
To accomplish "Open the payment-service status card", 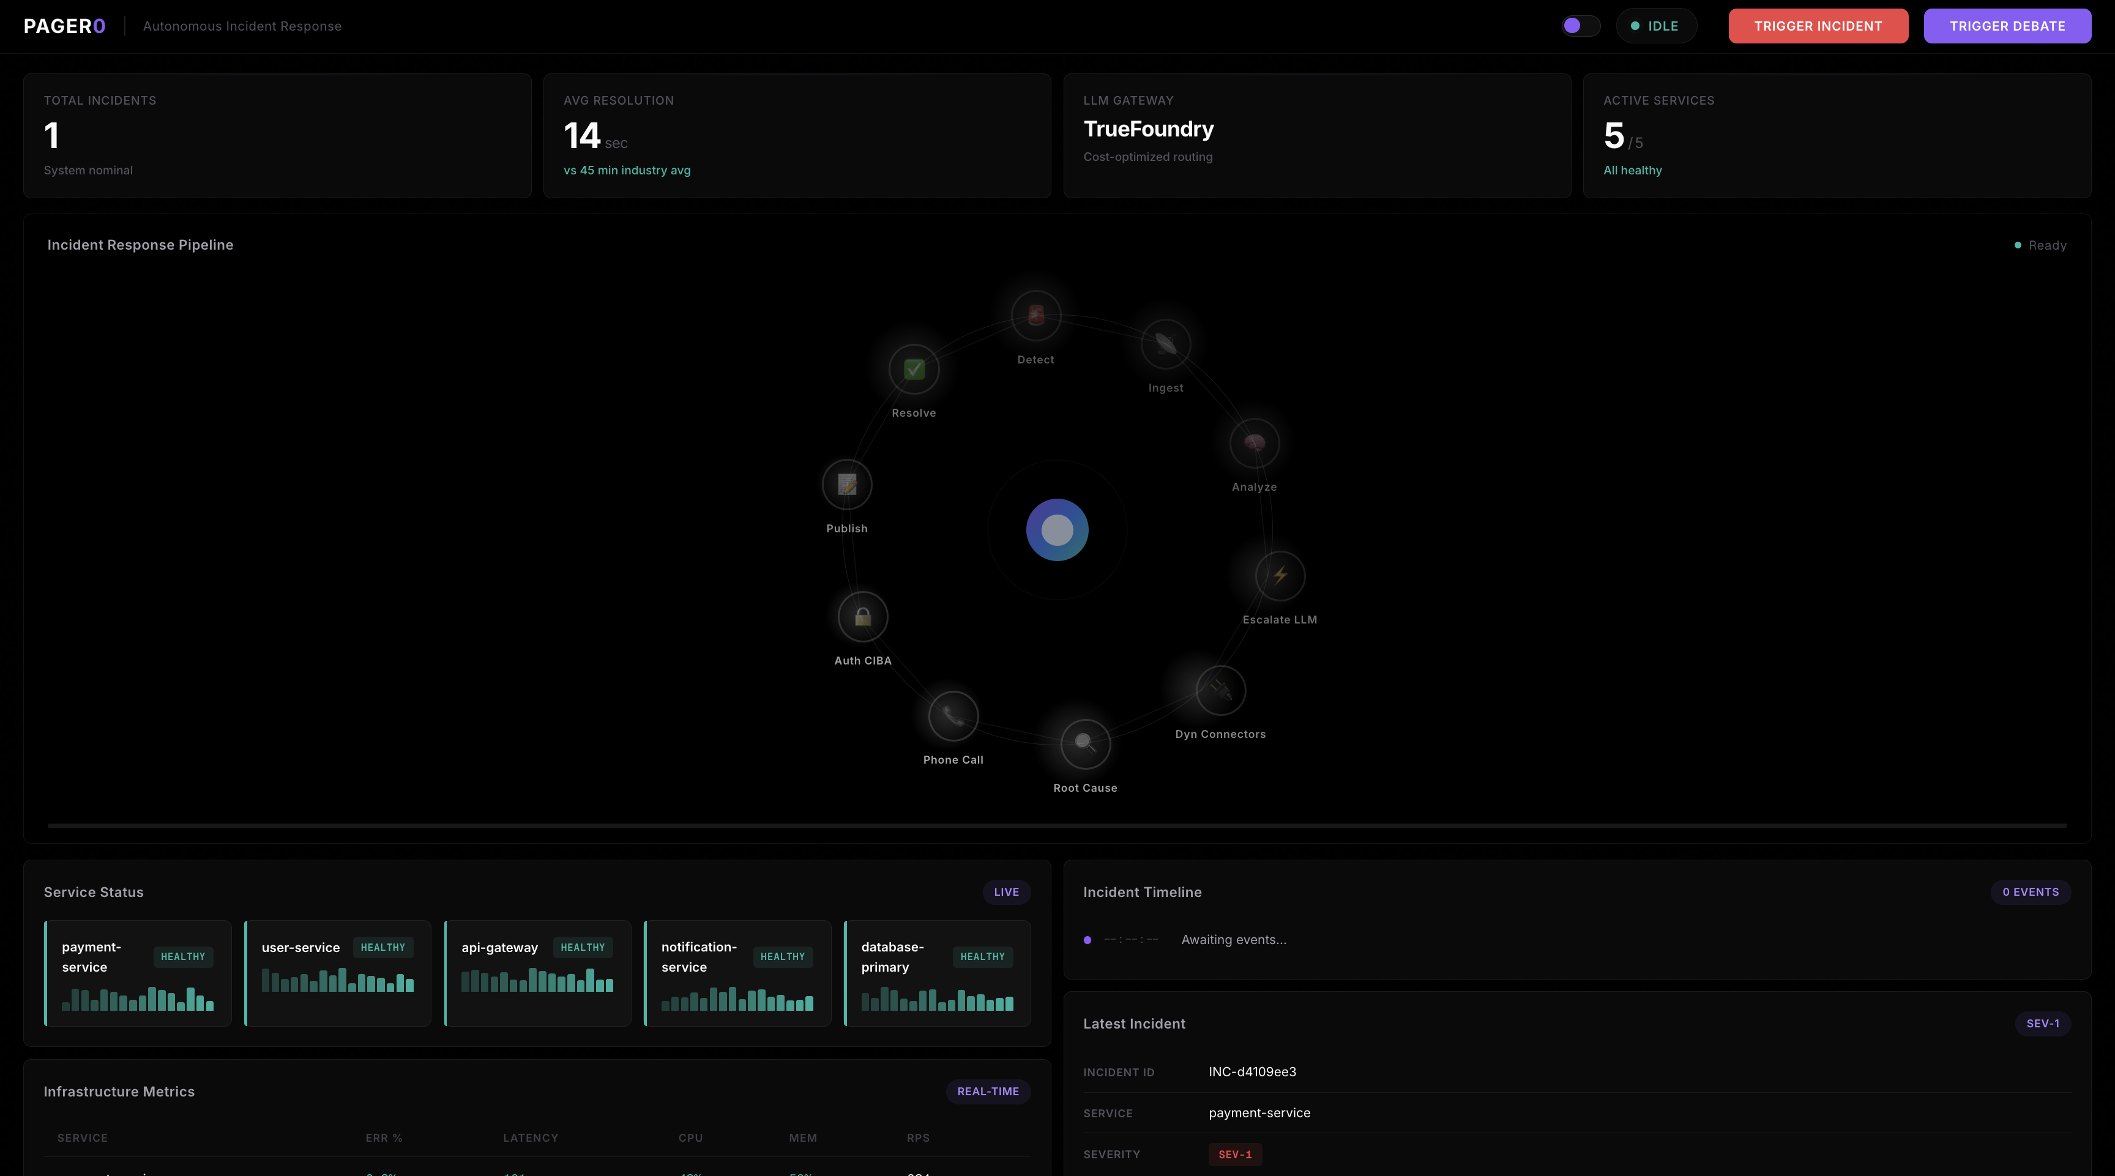I will tap(137, 973).
